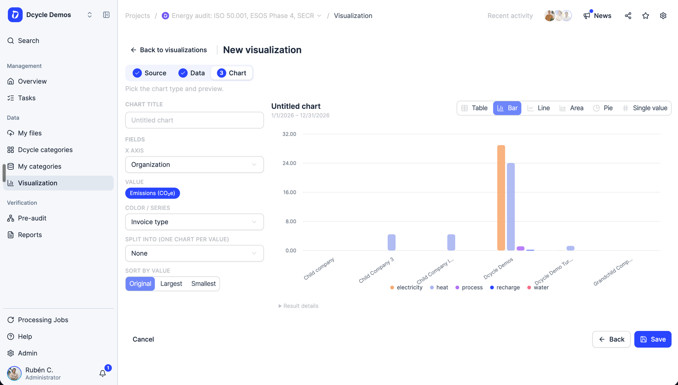Viewport: 678px width, 385px height.
Task: Select Original sort option
Action: (x=140, y=284)
